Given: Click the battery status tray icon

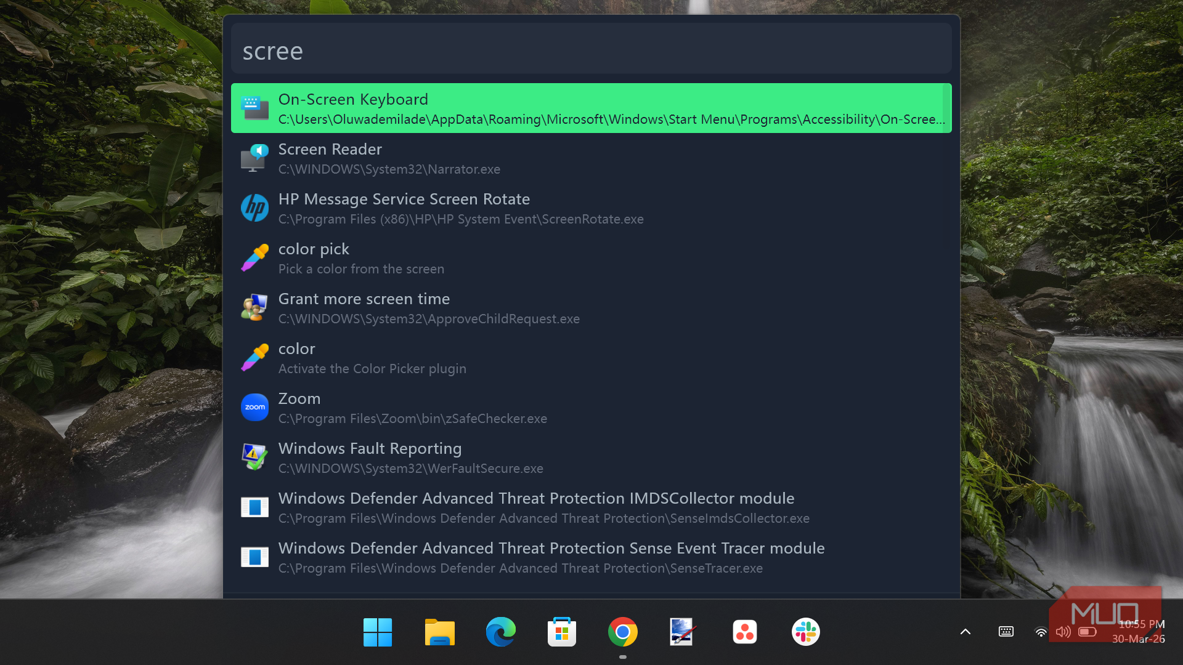Looking at the screenshot, I should pyautogui.click(x=1087, y=632).
